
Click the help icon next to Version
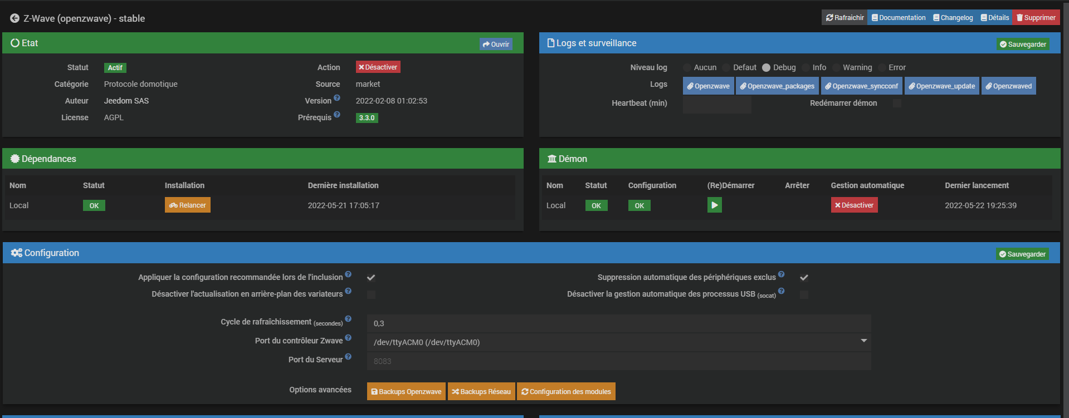(337, 98)
